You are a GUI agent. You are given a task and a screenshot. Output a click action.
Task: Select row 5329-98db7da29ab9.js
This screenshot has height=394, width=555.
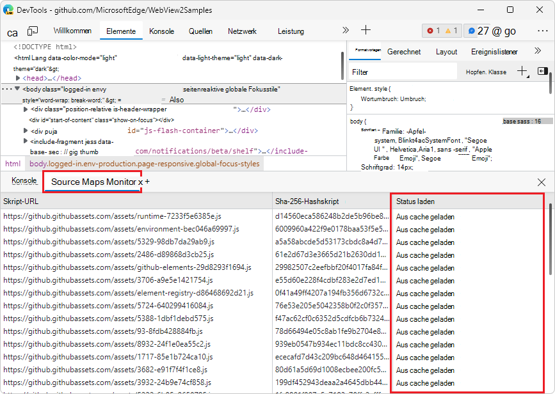(273, 242)
